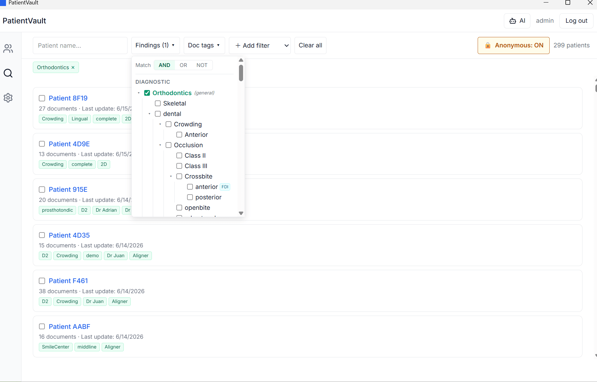The height and width of the screenshot is (382, 597).
Task: Check the Anterior finding checkbox
Action: [x=179, y=135]
